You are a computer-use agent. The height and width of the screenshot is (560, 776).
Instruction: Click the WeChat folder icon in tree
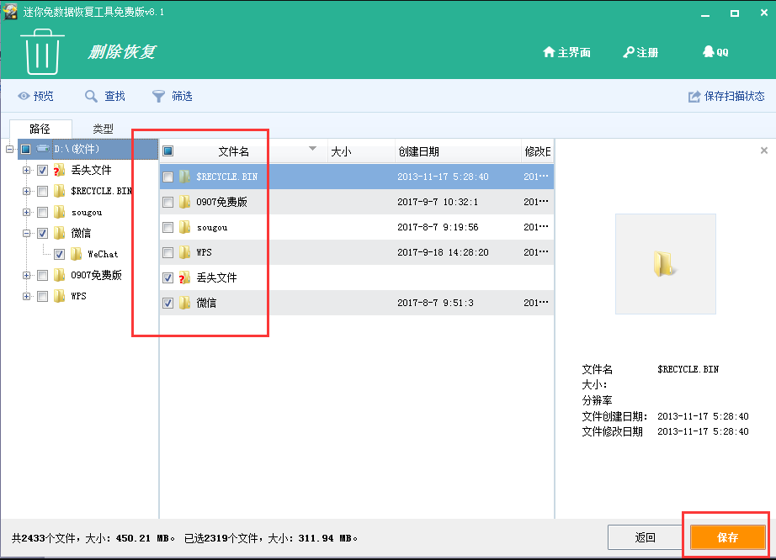point(77,254)
